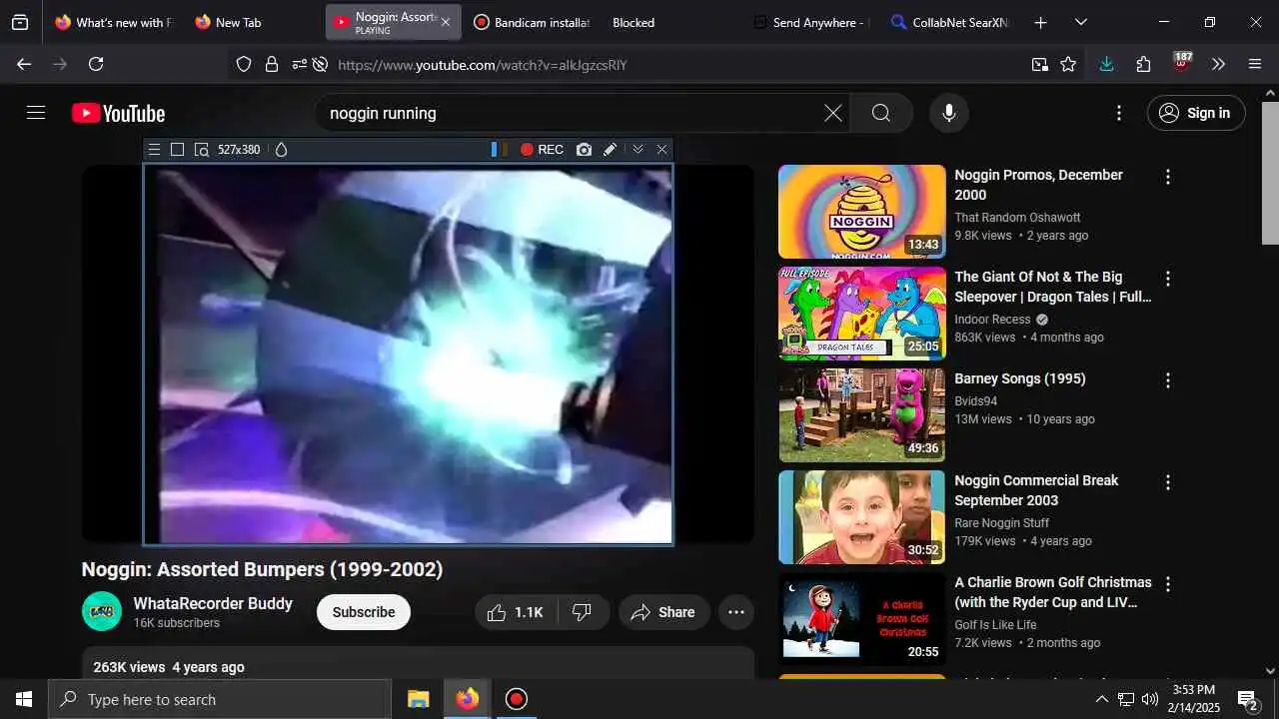Switch to the Send Anywhere tab

coord(811,22)
